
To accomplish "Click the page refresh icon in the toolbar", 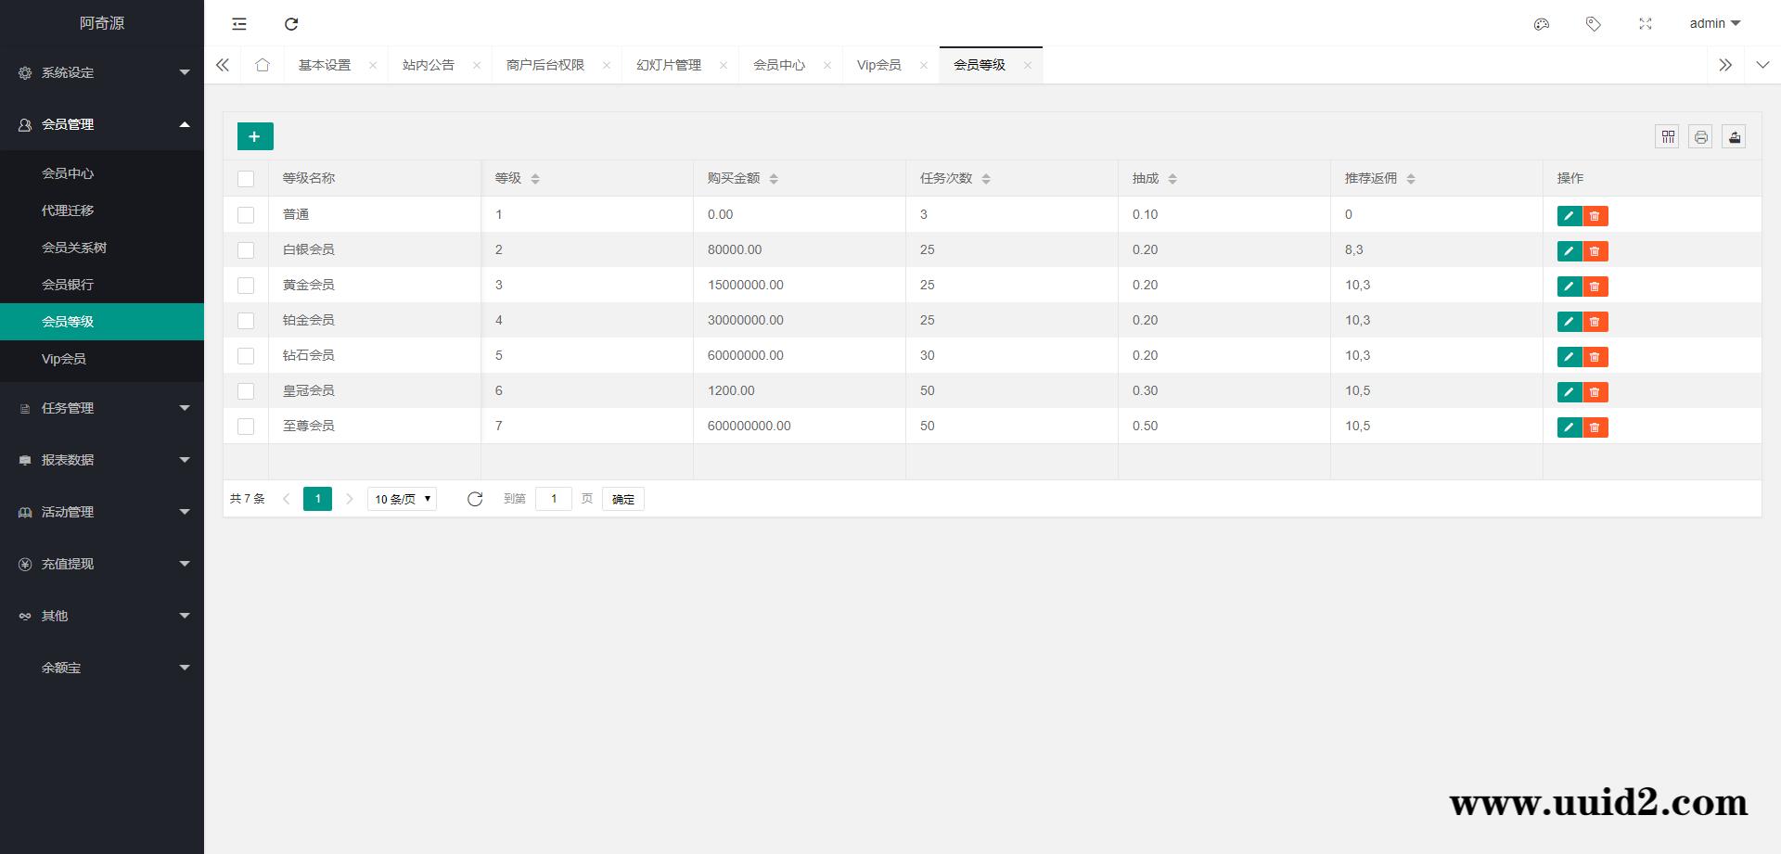I will coord(291,24).
